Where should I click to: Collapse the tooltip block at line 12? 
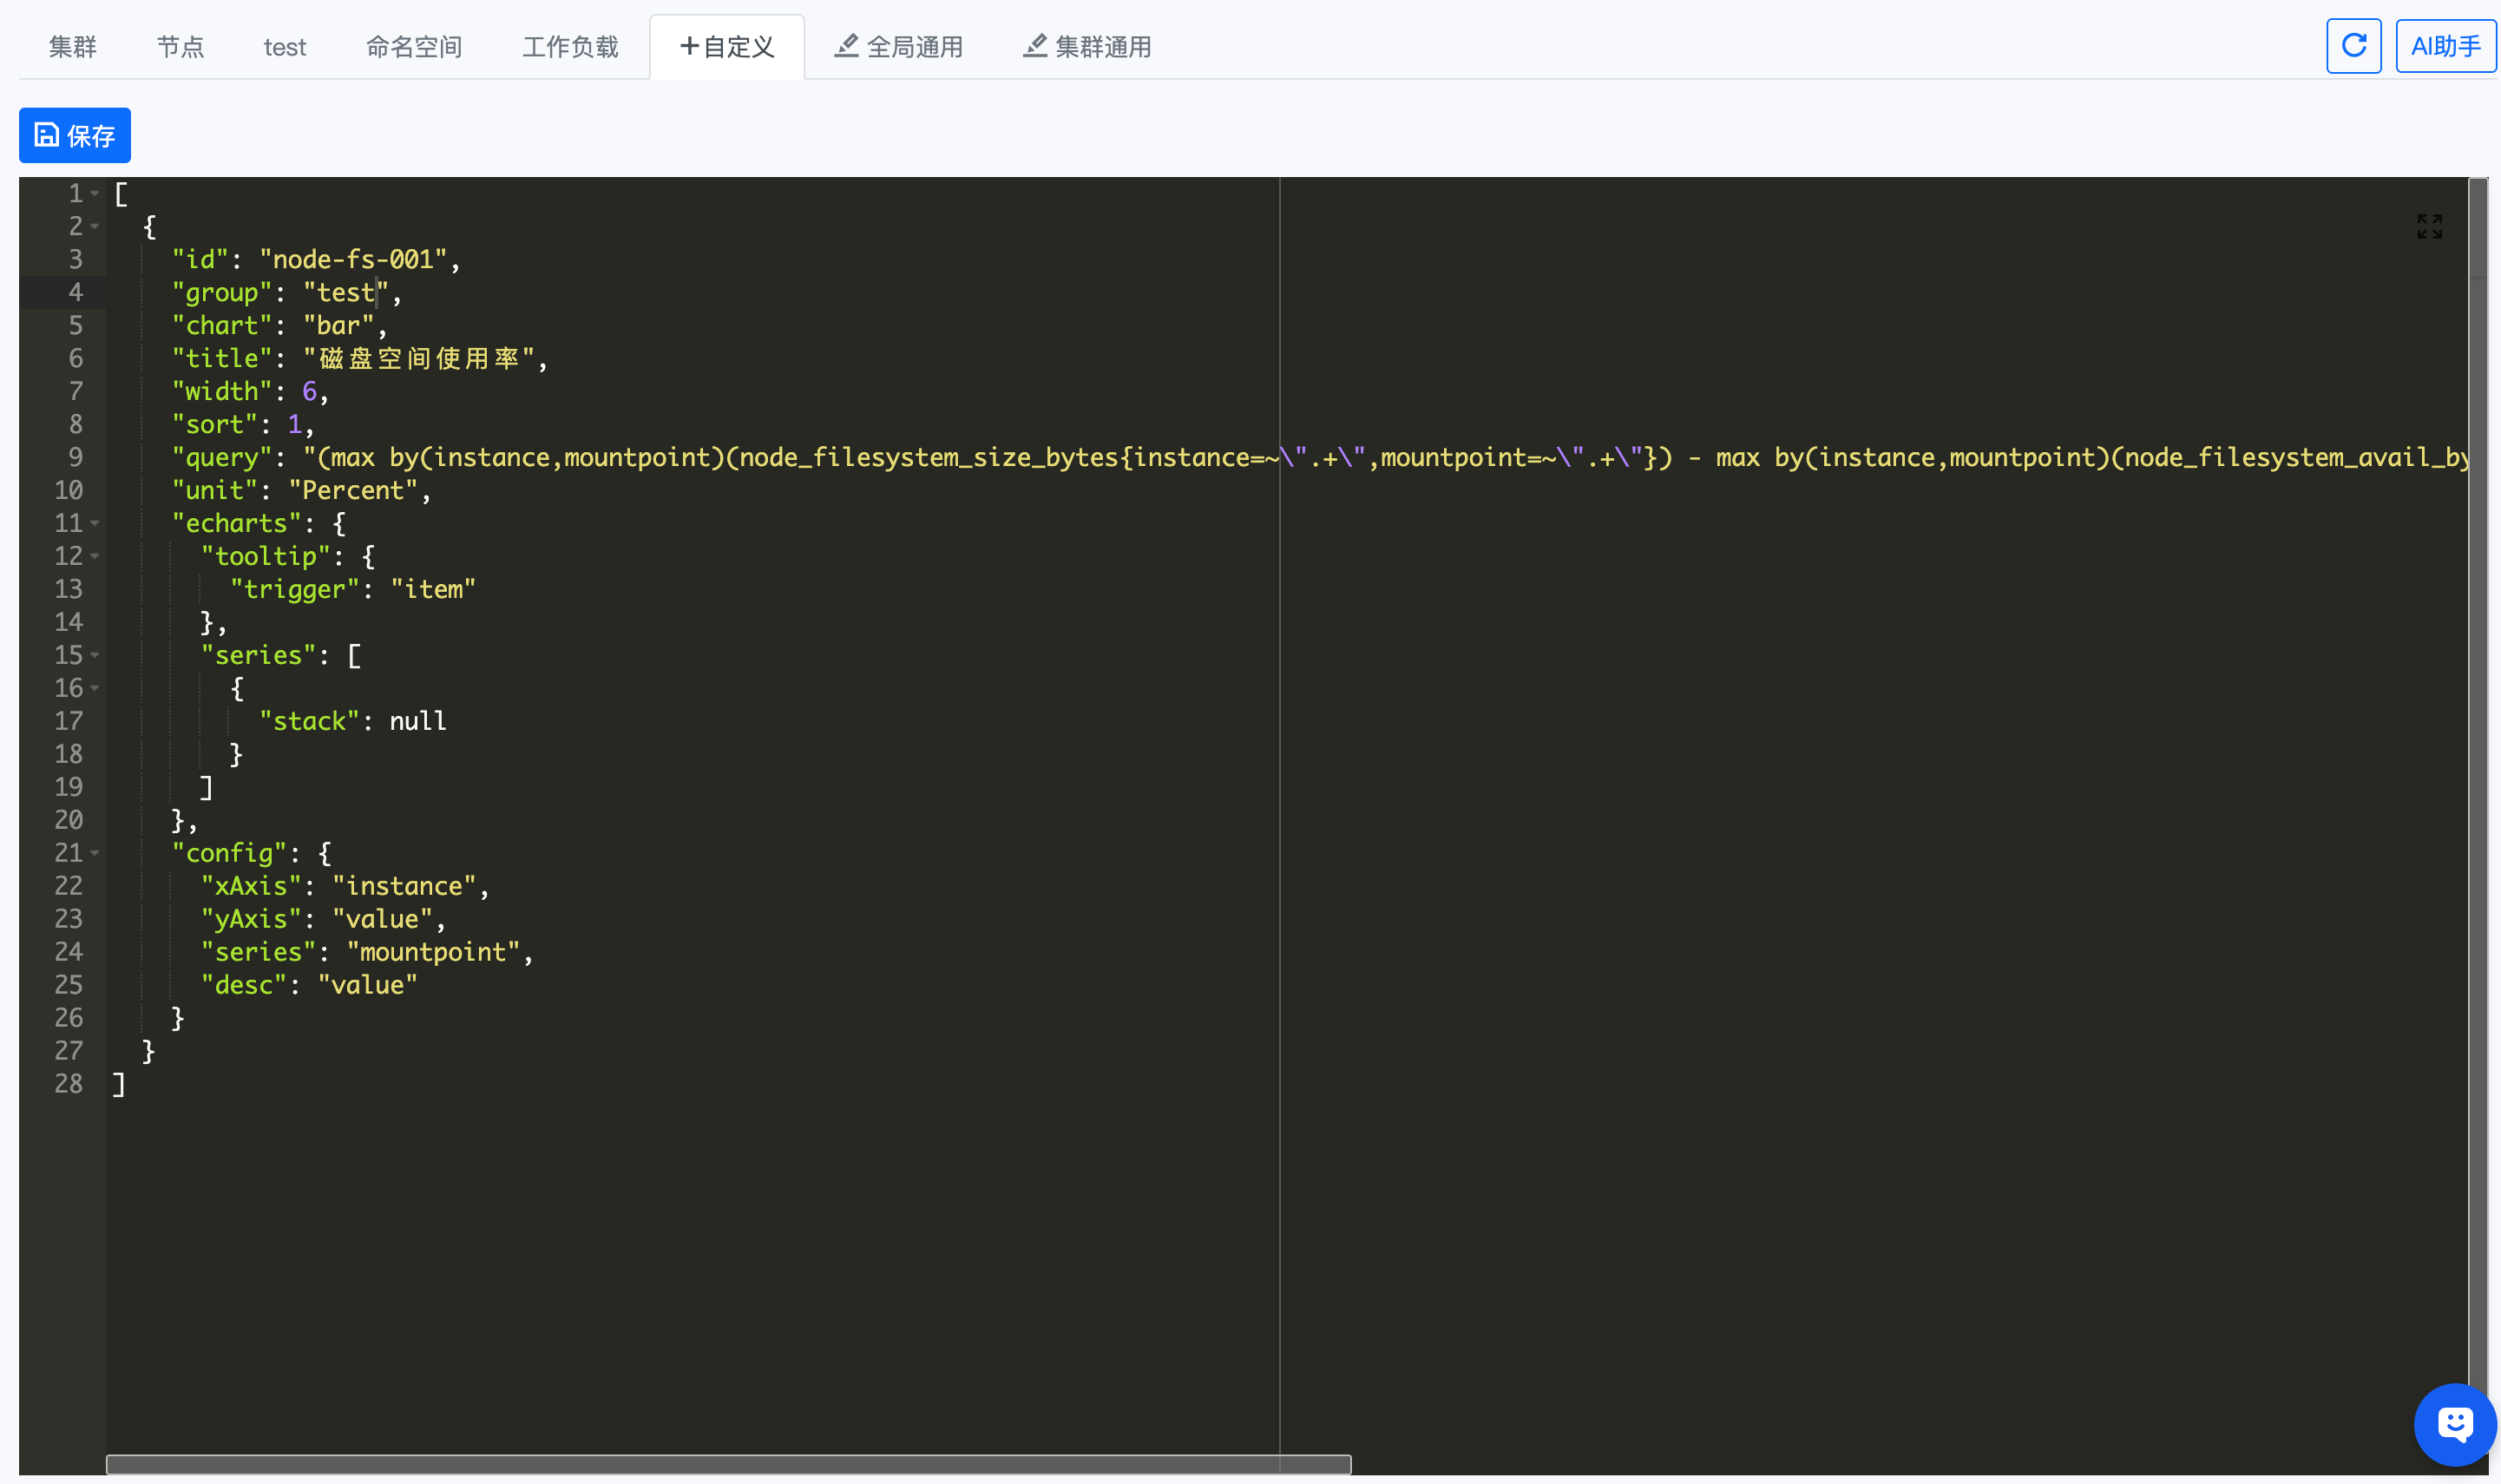point(95,556)
